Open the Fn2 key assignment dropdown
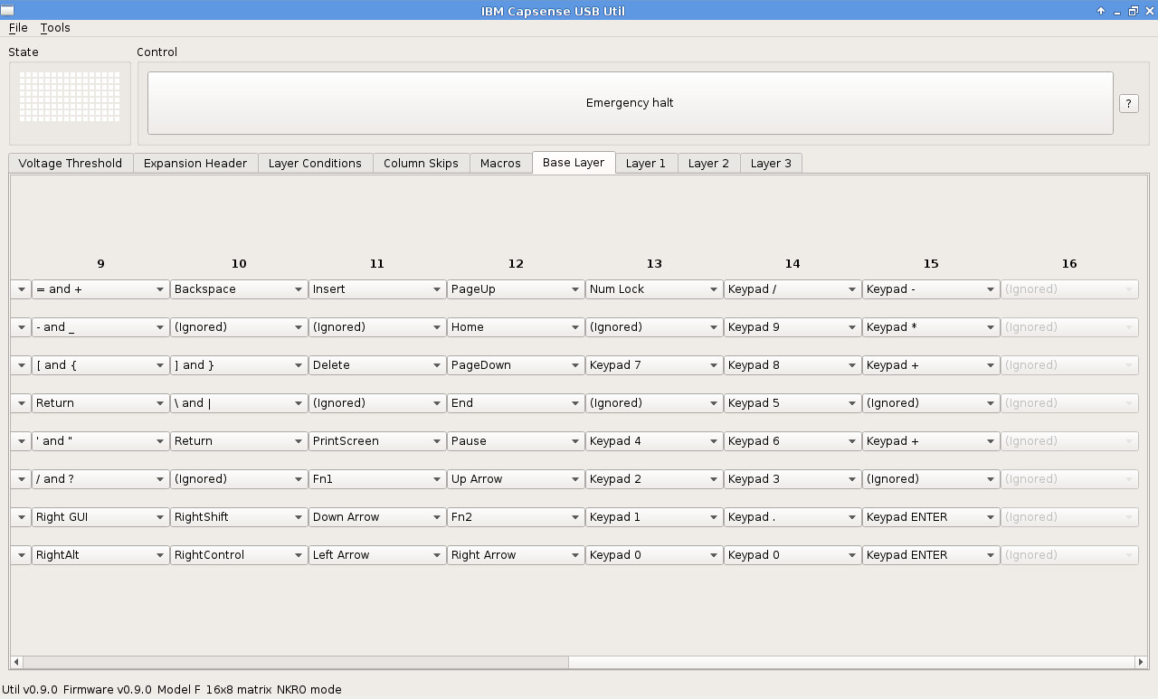 [x=515, y=517]
